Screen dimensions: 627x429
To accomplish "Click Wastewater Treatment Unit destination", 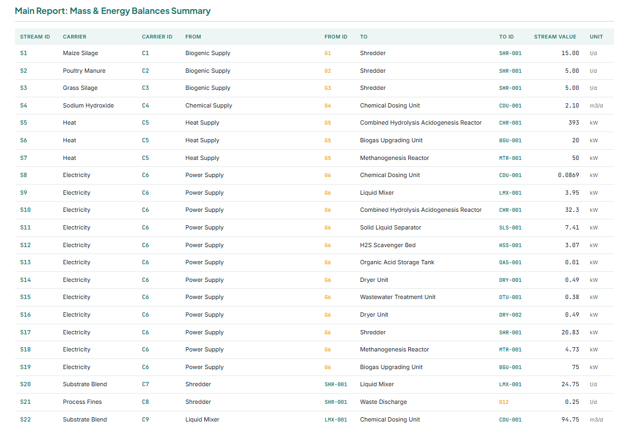I will (397, 297).
